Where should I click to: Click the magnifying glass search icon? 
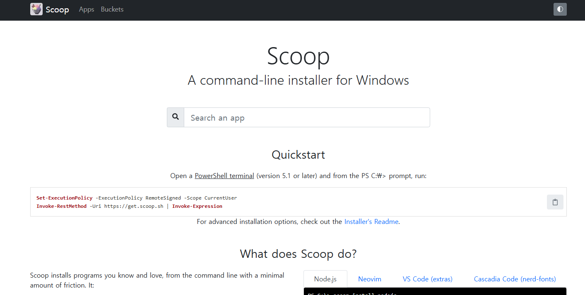176,117
